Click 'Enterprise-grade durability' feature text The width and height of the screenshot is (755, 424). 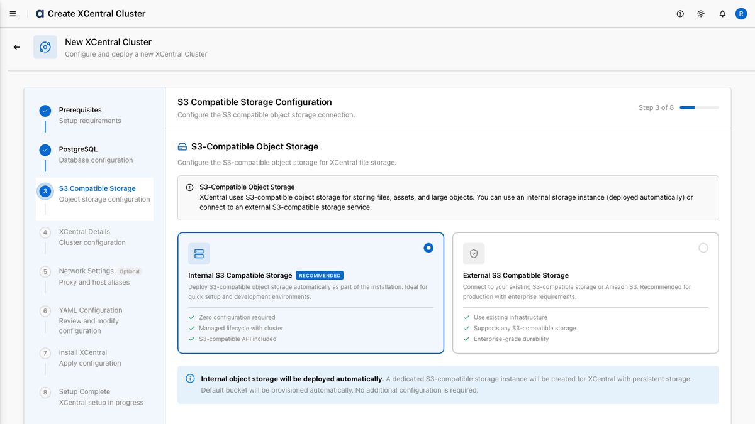511,339
